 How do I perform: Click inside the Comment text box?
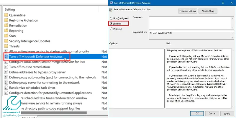pyautogui.click(x=190, y=23)
